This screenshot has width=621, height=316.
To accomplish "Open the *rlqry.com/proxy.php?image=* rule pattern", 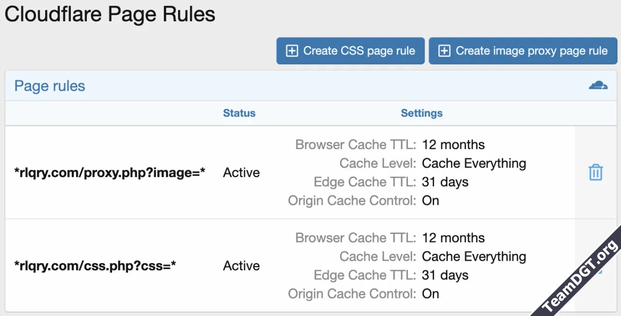I will pyautogui.click(x=110, y=172).
